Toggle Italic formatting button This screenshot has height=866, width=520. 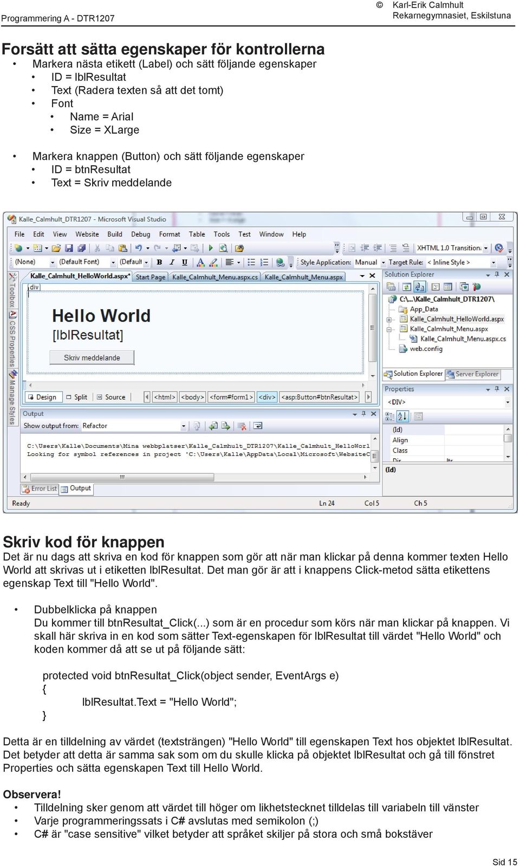point(172,262)
